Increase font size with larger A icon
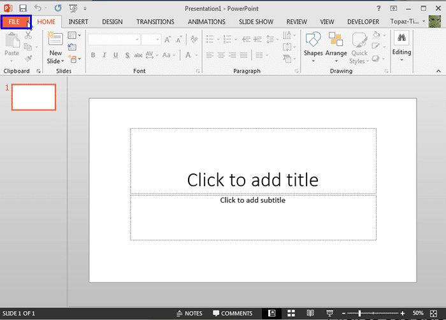Viewport: 446px width, 320px height. point(168,40)
